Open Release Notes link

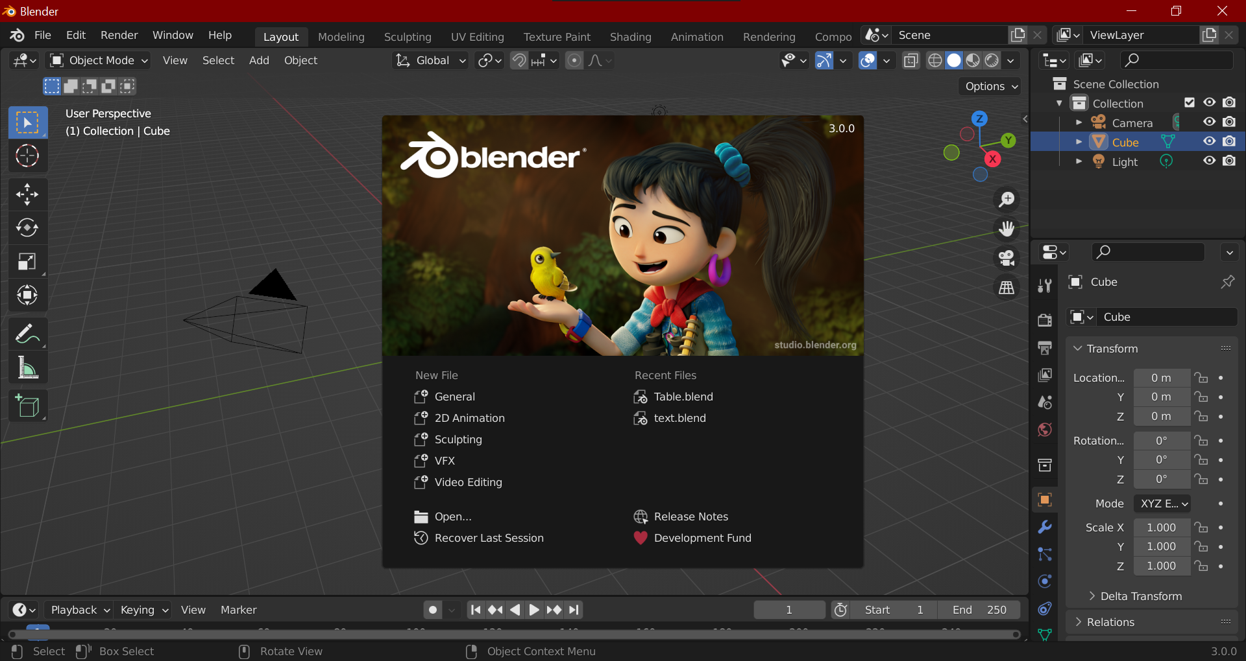[681, 516]
